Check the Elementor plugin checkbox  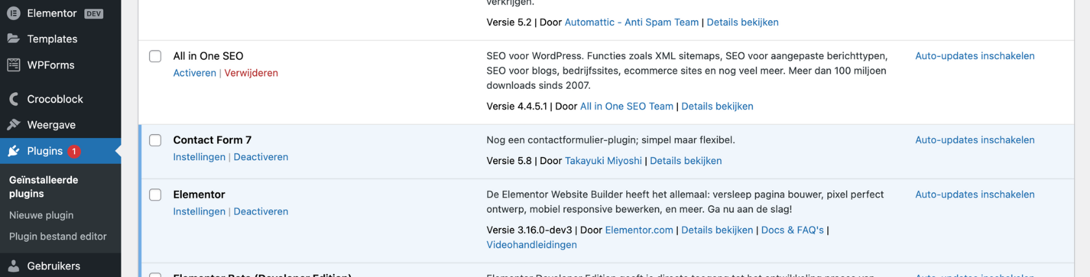tap(155, 195)
